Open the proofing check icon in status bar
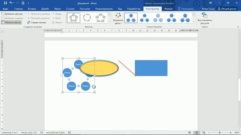 tap(41, 132)
